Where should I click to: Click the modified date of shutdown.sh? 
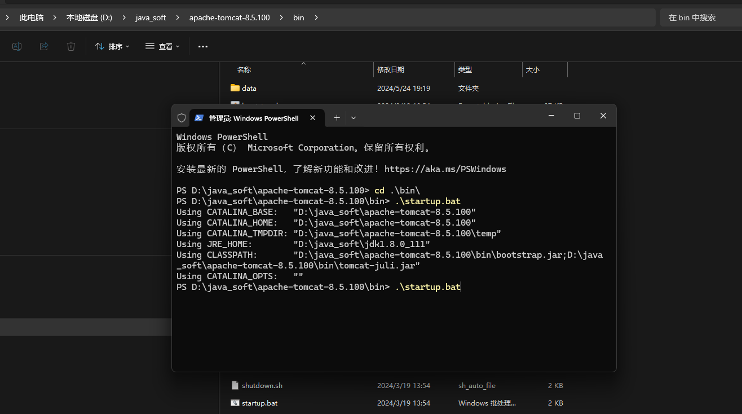pos(404,386)
